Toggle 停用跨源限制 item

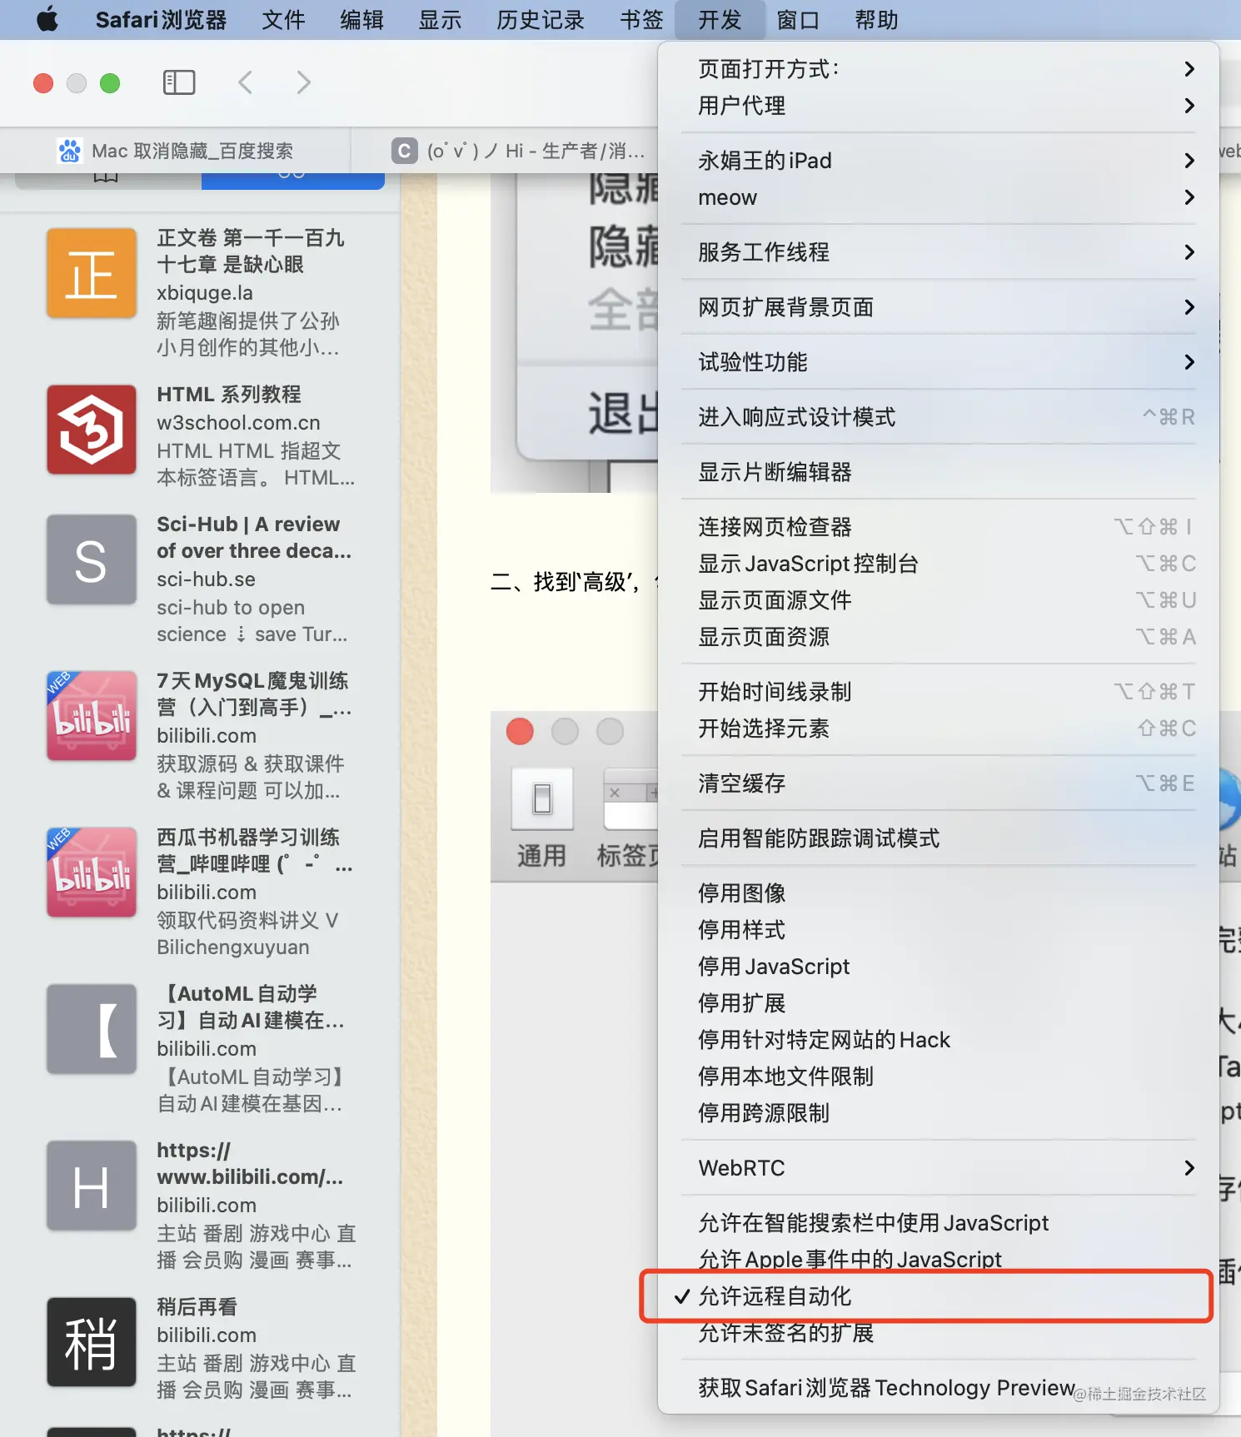939,1113
